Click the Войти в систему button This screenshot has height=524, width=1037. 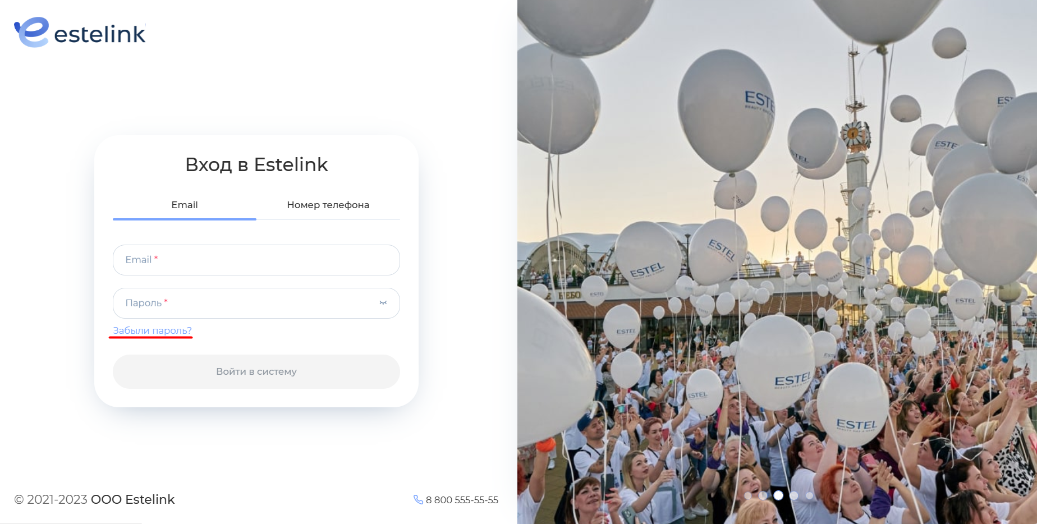coord(256,371)
